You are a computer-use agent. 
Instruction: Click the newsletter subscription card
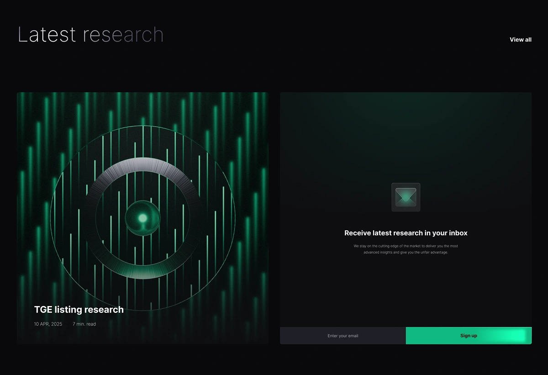coord(406,217)
